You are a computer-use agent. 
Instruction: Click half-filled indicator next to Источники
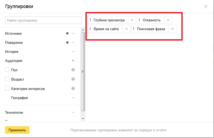click(67, 33)
